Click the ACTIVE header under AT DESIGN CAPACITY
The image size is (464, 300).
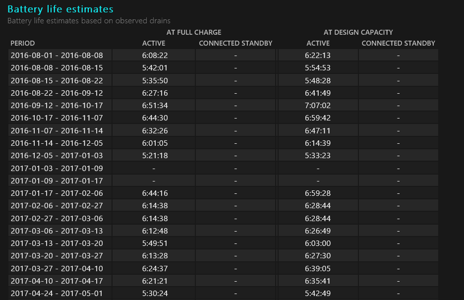318,43
